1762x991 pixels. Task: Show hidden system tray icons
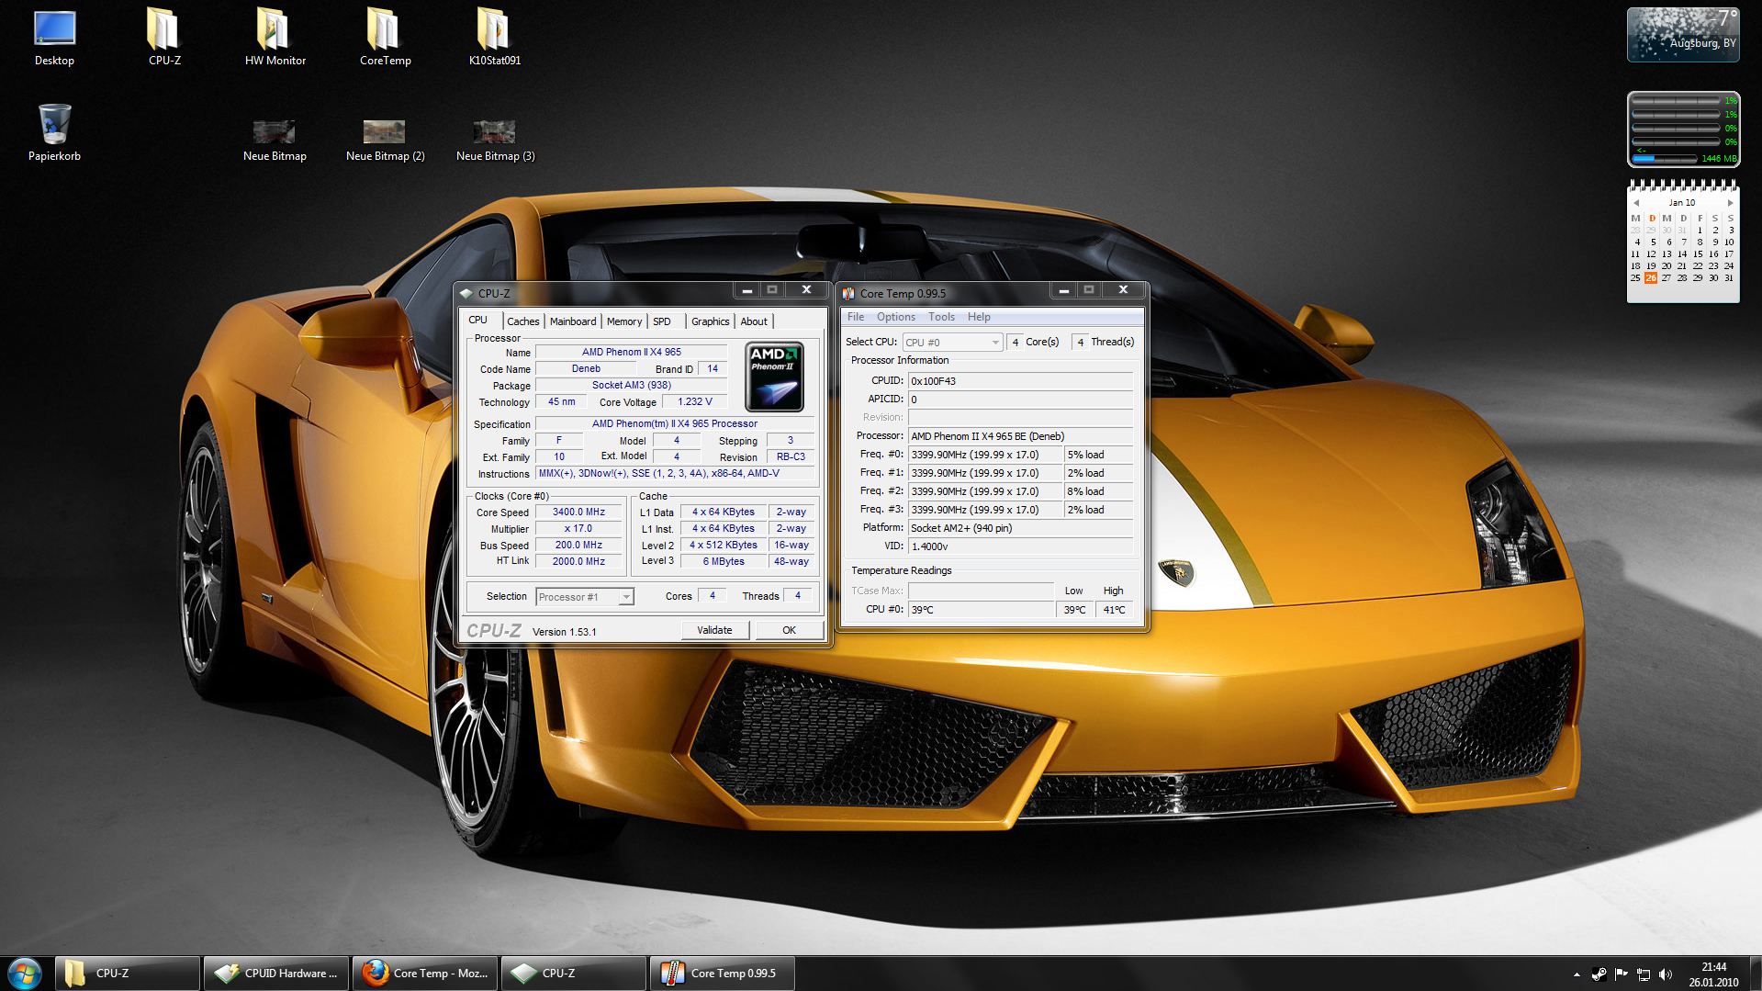pyautogui.click(x=1577, y=974)
